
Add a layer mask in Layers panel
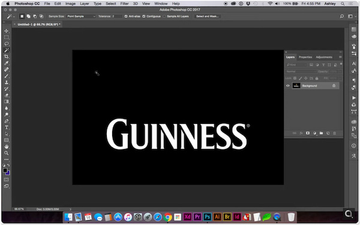coord(308,133)
